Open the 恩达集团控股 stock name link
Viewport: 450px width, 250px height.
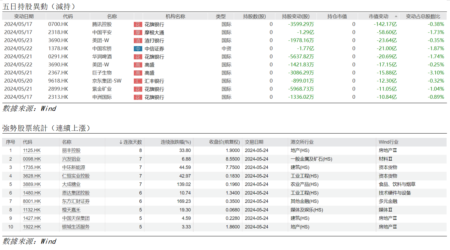76,193
